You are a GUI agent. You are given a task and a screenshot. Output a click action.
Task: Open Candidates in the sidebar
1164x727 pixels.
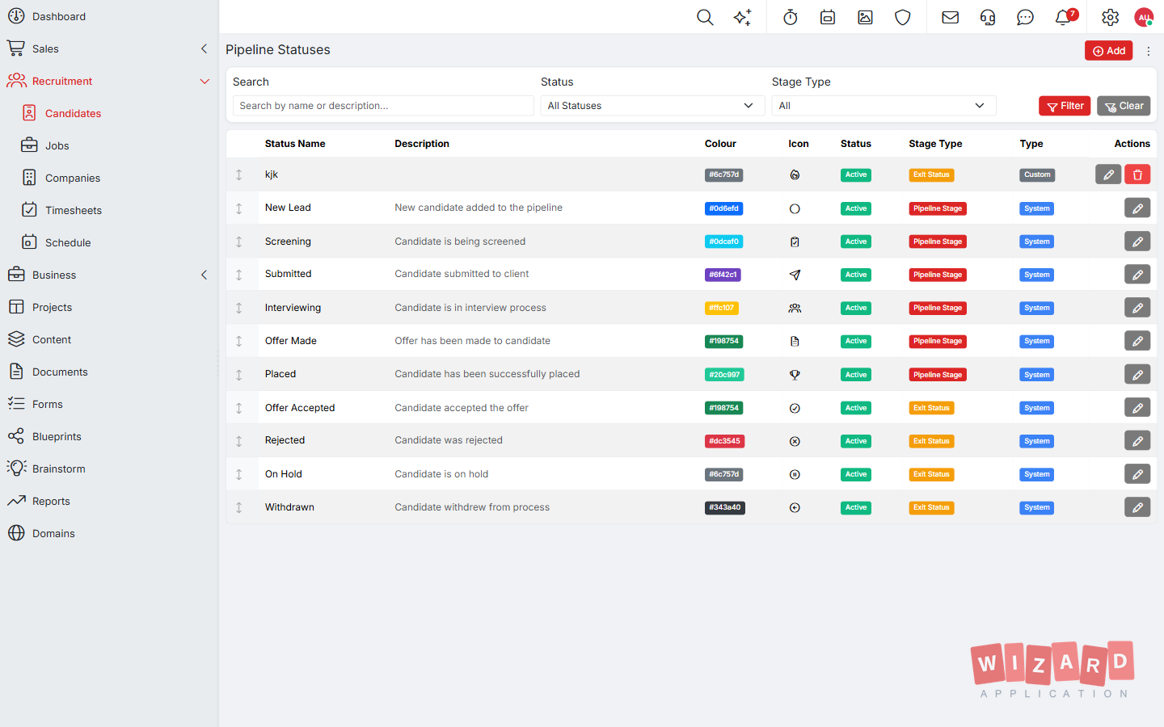click(73, 113)
